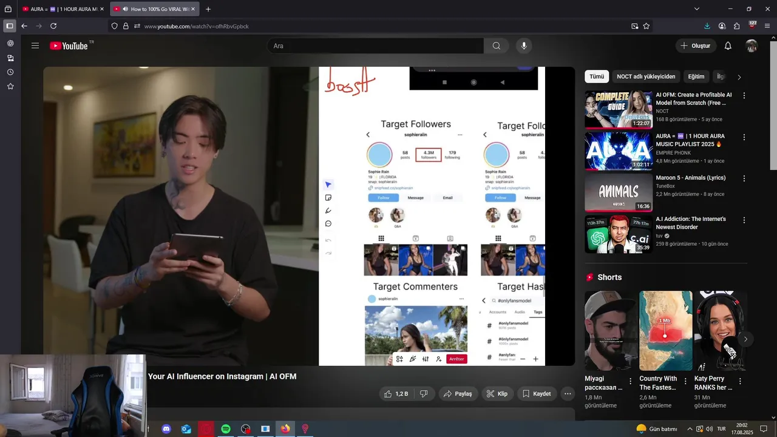Viewport: 777px width, 437px height.
Task: Open YouTube notifications bell
Action: [x=728, y=46]
